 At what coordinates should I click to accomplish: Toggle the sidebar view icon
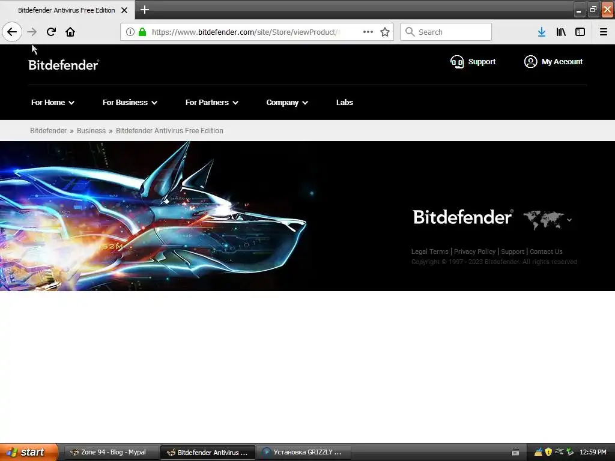click(580, 32)
